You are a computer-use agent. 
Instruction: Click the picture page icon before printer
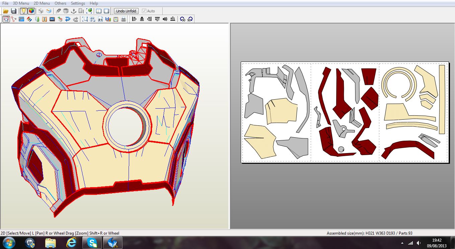point(116,19)
